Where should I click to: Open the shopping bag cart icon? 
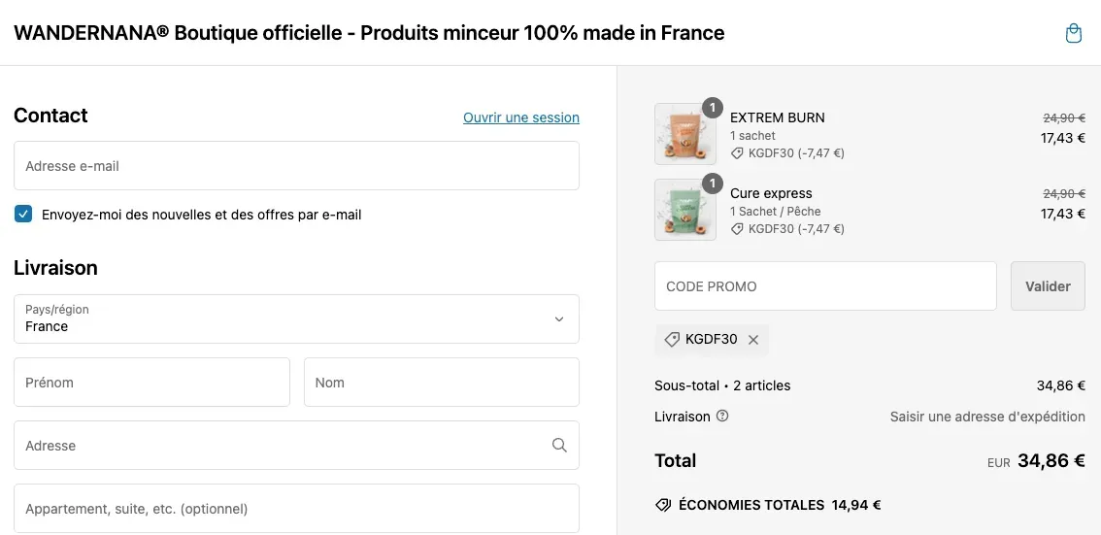1073,33
